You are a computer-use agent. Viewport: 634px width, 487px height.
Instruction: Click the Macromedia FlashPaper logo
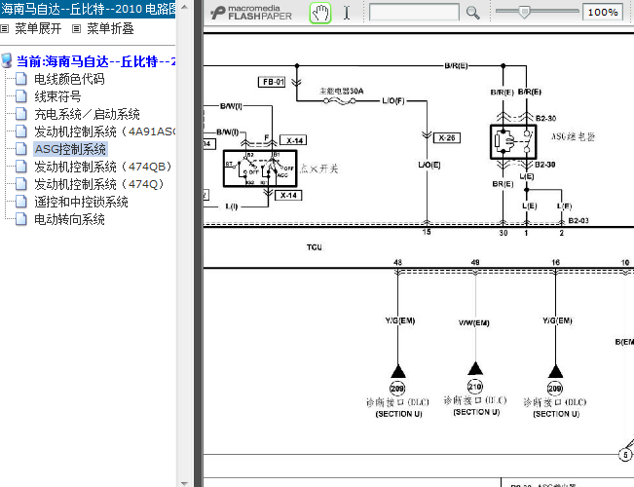251,13
